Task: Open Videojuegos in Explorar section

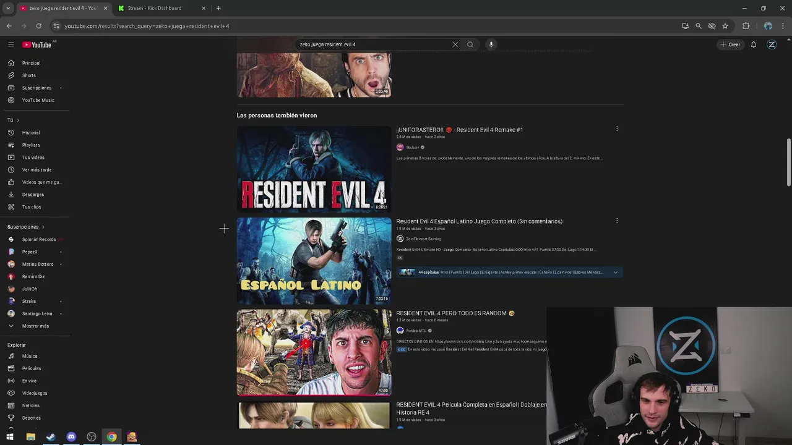Action: 35,393
